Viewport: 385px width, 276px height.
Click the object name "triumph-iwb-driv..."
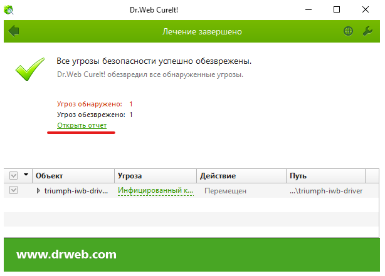(76, 191)
